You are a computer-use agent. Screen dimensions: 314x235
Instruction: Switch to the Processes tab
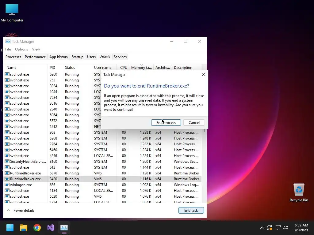pyautogui.click(x=13, y=57)
